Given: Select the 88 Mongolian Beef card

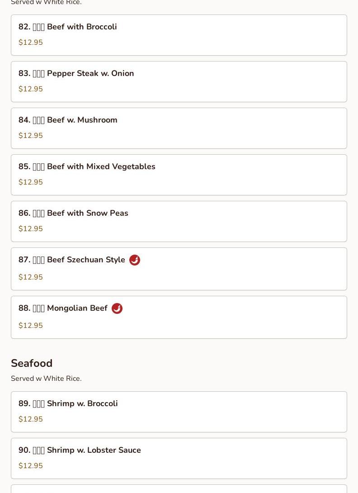Looking at the screenshot, I should [x=179, y=317].
